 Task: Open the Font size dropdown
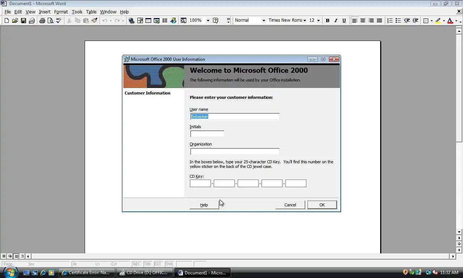318,21
